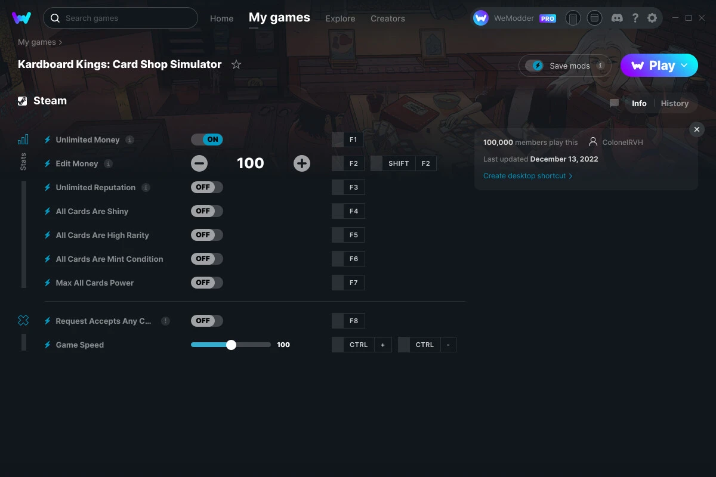Click the lightning icon beside All Cards Are Shiny

coord(48,211)
